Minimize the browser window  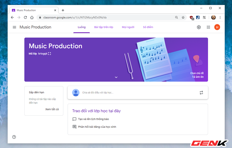coord(201,8)
